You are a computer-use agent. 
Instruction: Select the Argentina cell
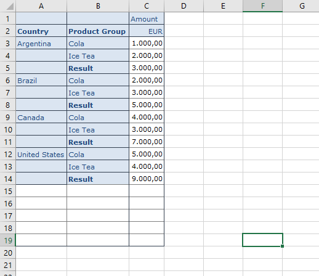pos(41,43)
